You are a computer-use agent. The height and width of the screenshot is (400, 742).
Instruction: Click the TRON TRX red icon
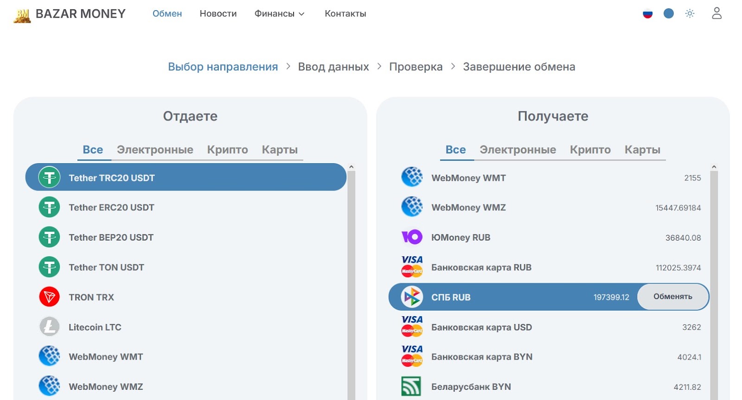tap(49, 297)
